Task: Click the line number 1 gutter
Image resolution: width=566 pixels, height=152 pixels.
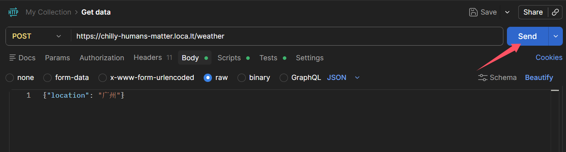Action: pyautogui.click(x=28, y=95)
